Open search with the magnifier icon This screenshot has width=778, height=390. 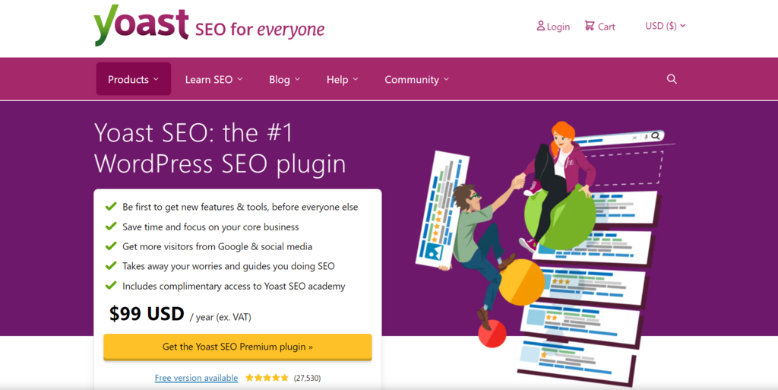[x=672, y=79]
